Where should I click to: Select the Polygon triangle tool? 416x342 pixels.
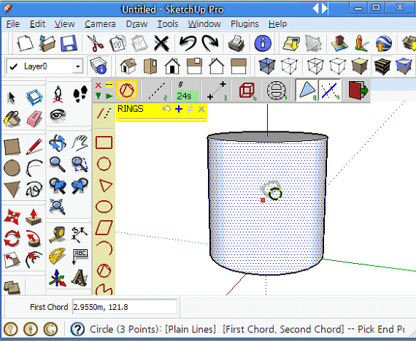[12, 189]
